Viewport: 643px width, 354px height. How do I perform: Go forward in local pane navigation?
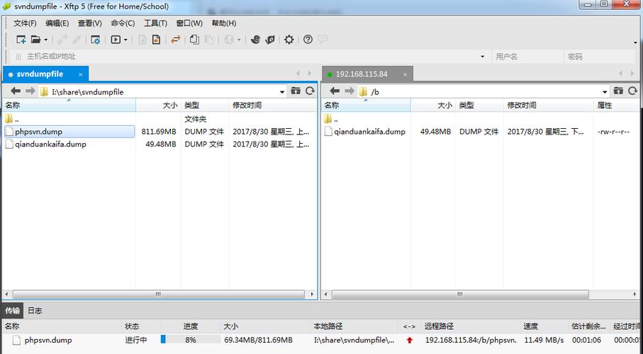point(30,91)
